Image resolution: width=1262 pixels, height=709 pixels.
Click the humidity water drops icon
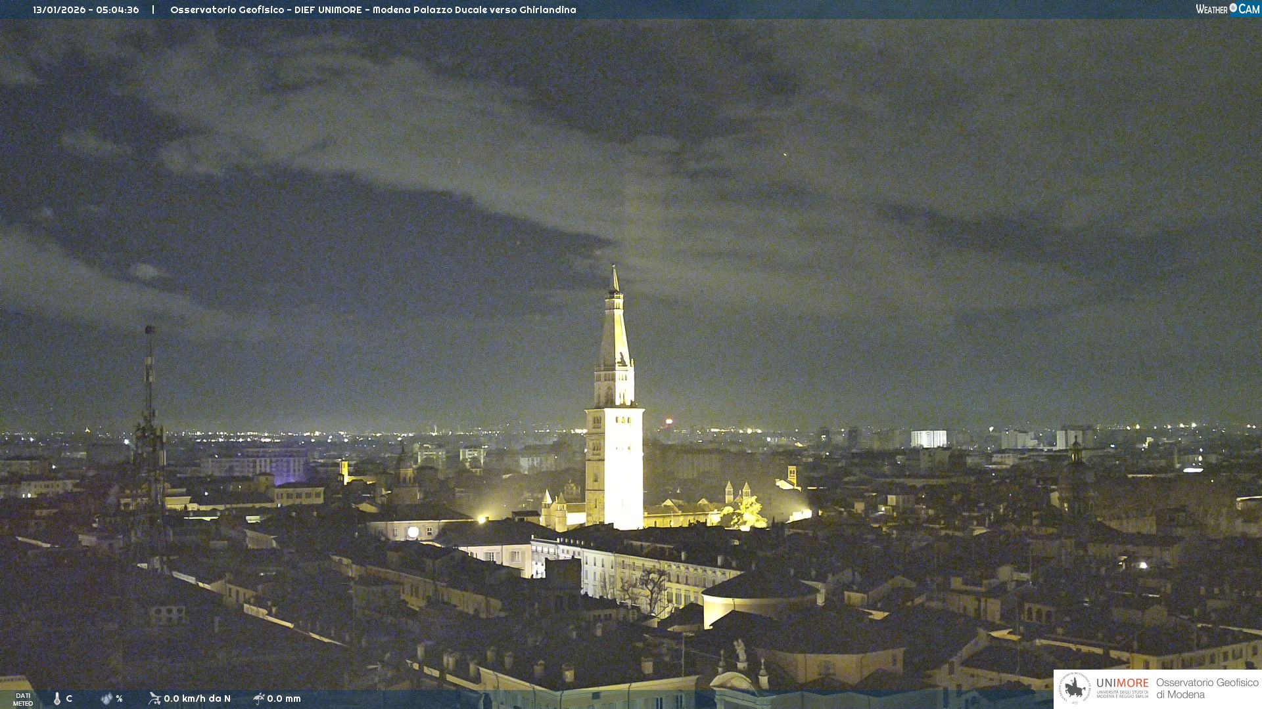pyautogui.click(x=106, y=698)
